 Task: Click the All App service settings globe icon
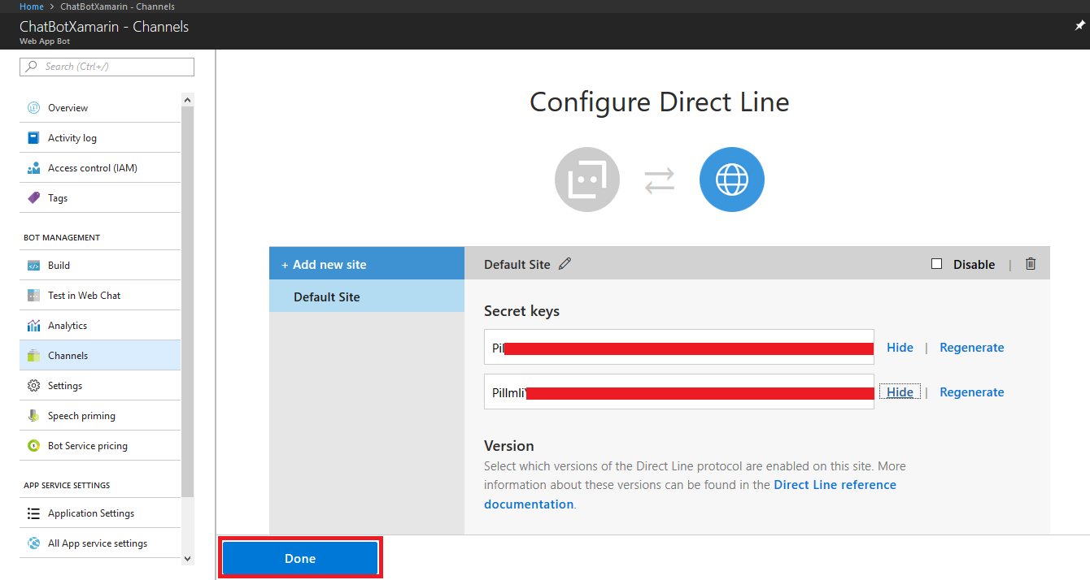[33, 543]
